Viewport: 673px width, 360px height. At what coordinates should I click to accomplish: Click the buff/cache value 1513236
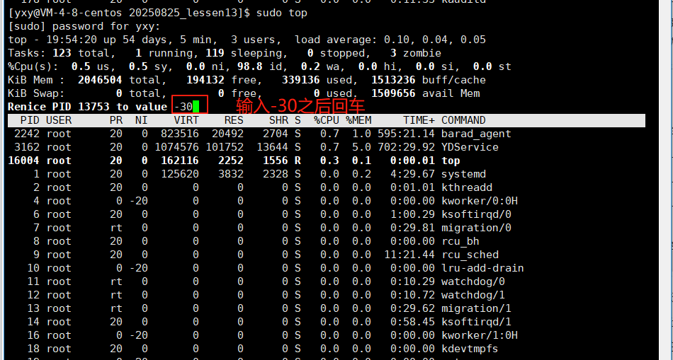point(393,80)
